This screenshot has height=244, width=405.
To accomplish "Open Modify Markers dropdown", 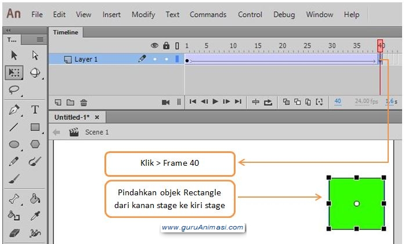I will click(320, 102).
